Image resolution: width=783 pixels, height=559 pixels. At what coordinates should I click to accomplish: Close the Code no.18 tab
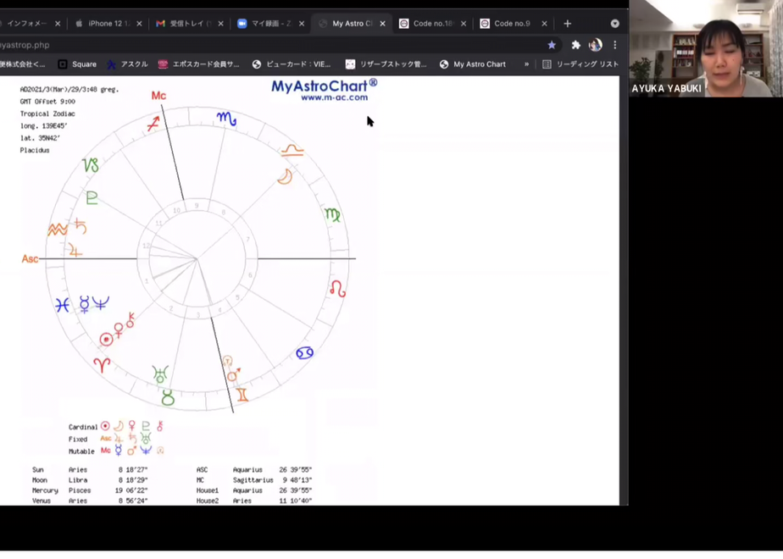464,24
